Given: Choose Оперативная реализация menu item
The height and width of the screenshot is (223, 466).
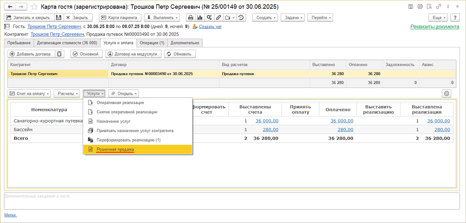Looking at the screenshot, I should coord(120,103).
